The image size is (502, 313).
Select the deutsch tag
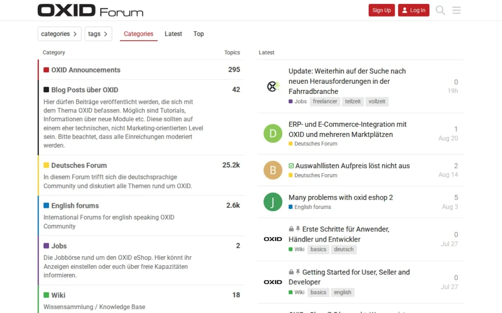(344, 249)
